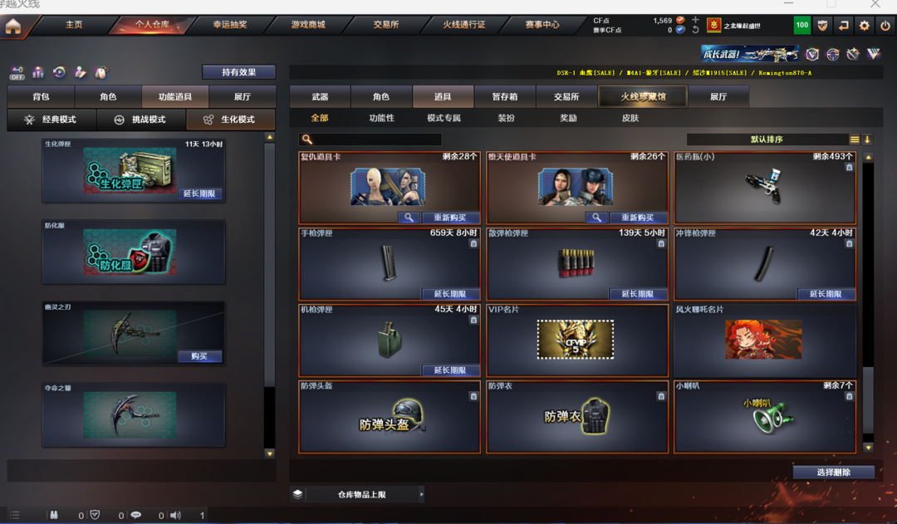
Task: Click the warehouse item search field
Action: [x=370, y=140]
